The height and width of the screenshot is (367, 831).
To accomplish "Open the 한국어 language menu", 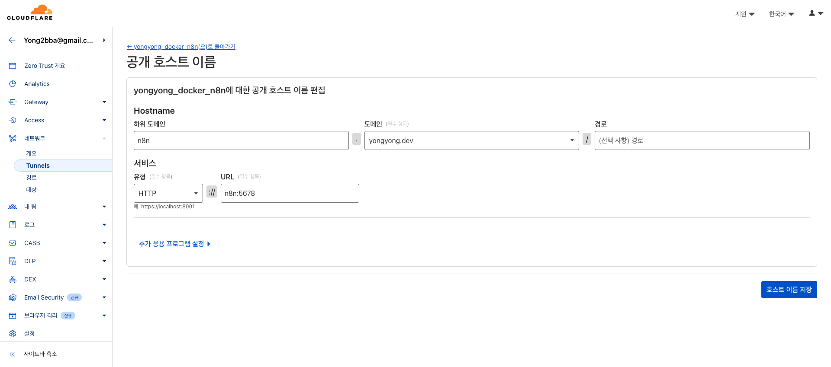I will tap(781, 14).
